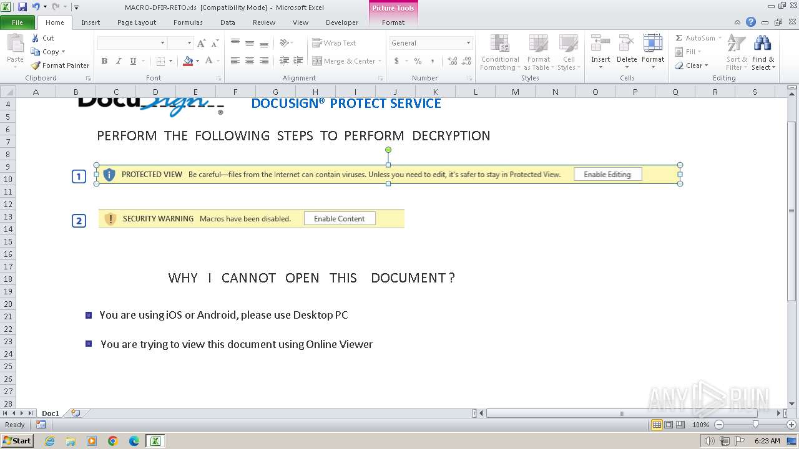Toggle Italic formatting
This screenshot has width=799, height=449.
click(119, 61)
